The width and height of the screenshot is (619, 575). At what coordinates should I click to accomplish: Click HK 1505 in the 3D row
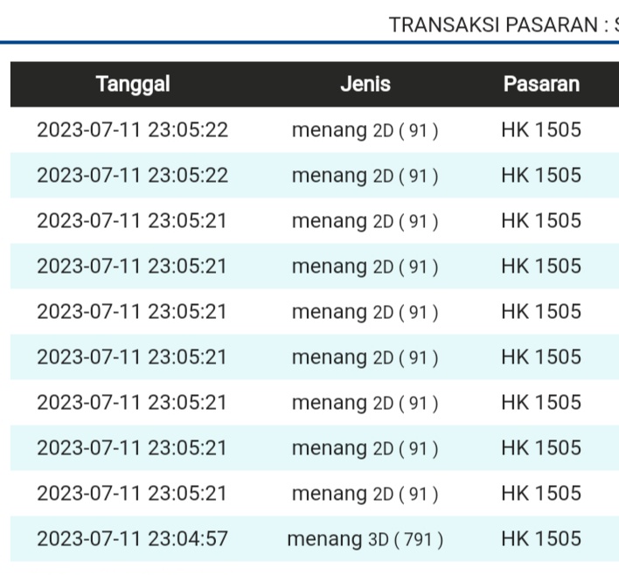coord(541,539)
